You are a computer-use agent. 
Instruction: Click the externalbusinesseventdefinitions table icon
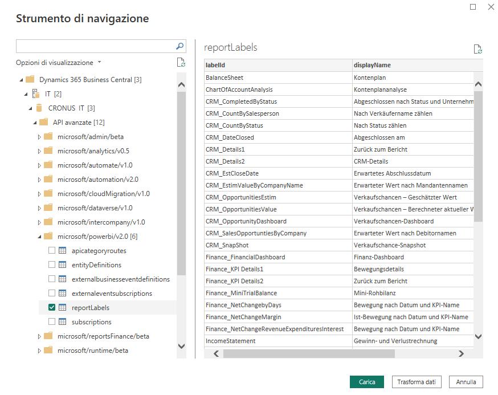pyautogui.click(x=63, y=279)
